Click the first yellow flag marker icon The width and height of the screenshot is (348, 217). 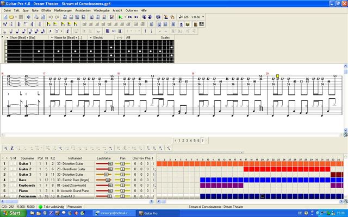pyautogui.click(x=48, y=24)
